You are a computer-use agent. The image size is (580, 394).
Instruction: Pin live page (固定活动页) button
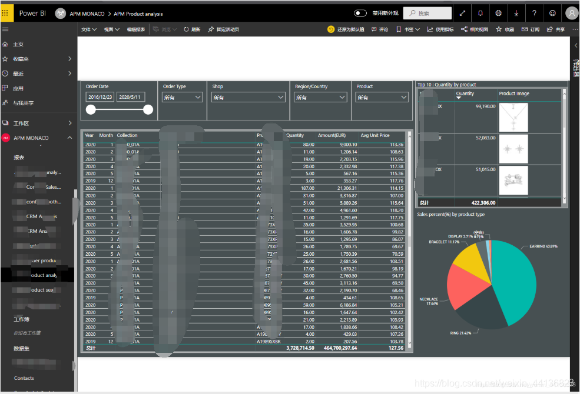(223, 29)
